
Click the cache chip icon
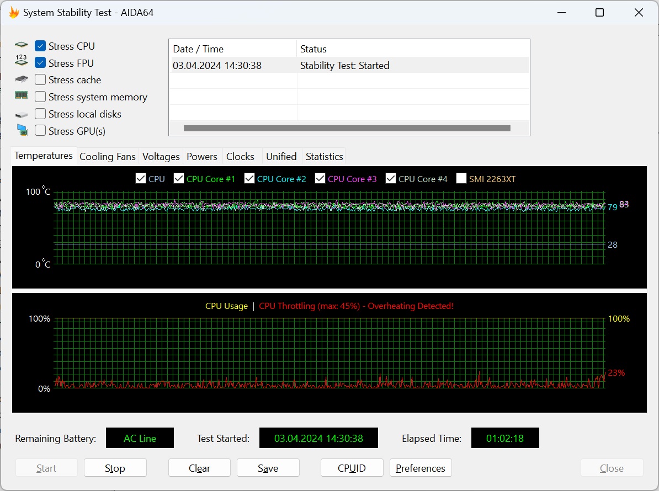[21, 80]
